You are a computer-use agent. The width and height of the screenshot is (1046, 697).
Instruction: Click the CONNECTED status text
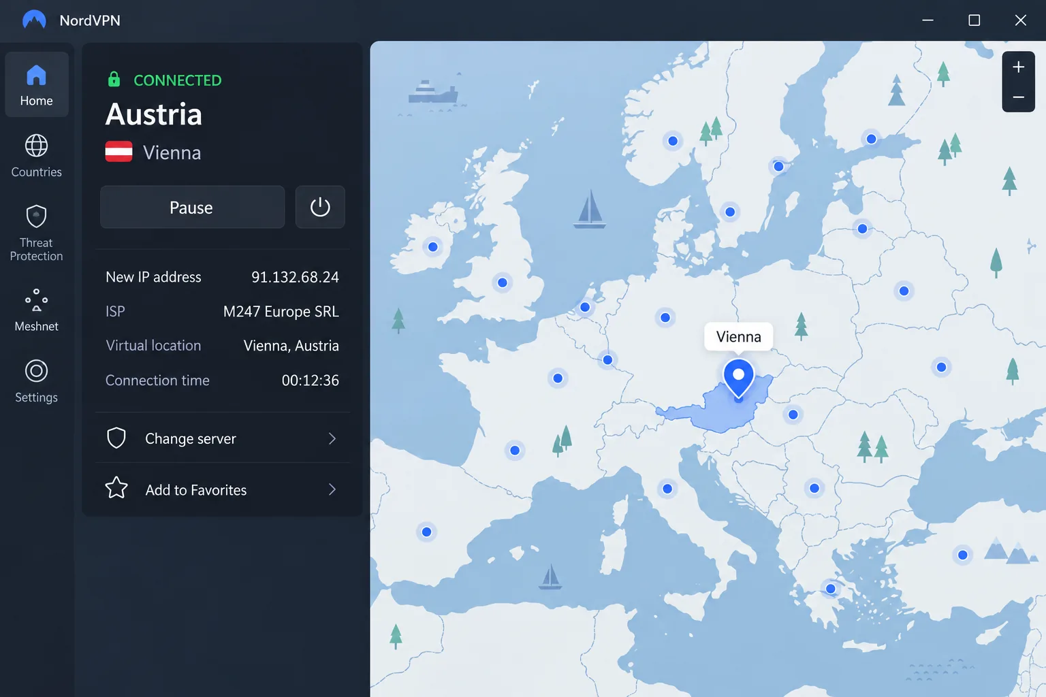pos(177,80)
